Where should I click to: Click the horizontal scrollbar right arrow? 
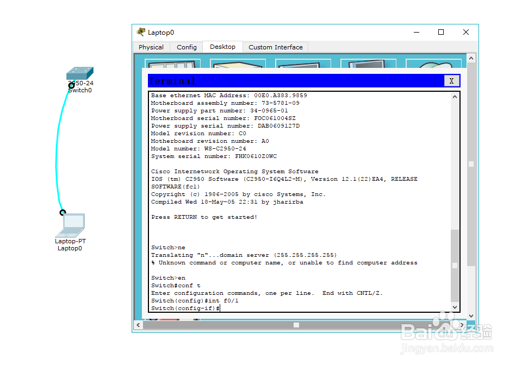462,325
